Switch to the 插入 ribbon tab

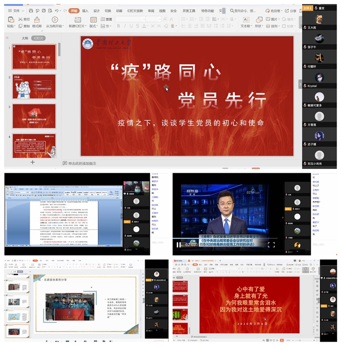pos(85,10)
